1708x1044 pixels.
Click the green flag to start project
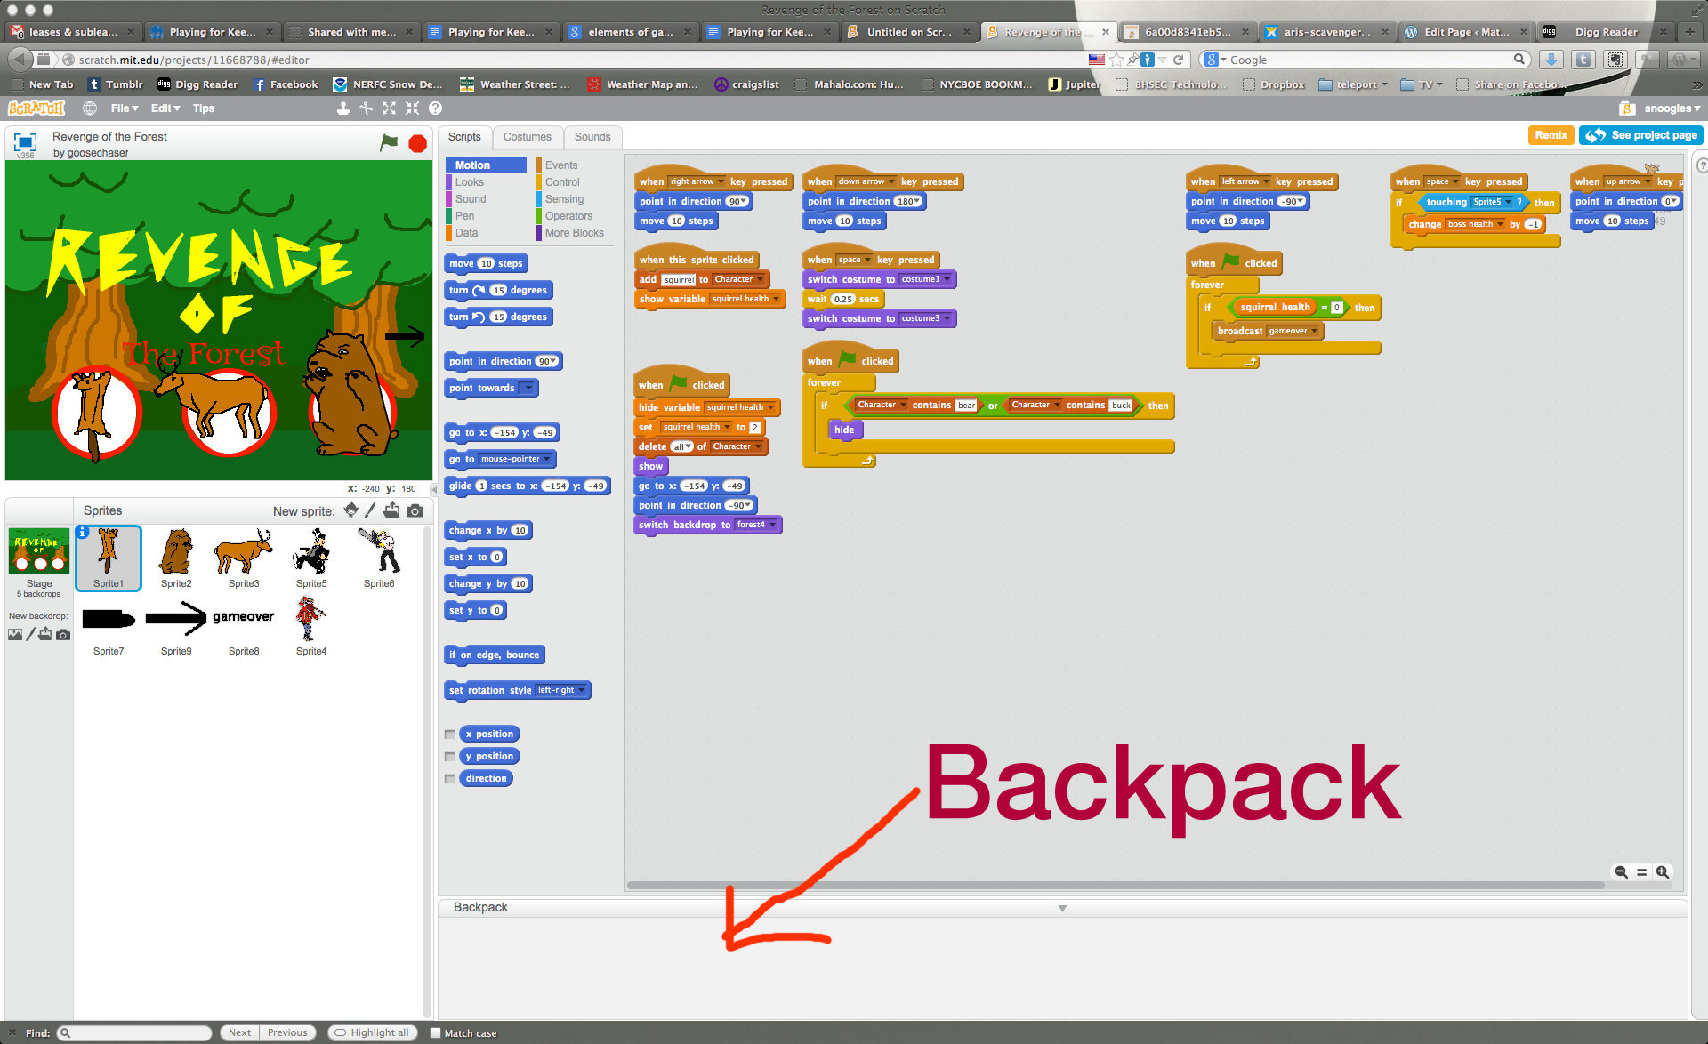pyautogui.click(x=389, y=142)
